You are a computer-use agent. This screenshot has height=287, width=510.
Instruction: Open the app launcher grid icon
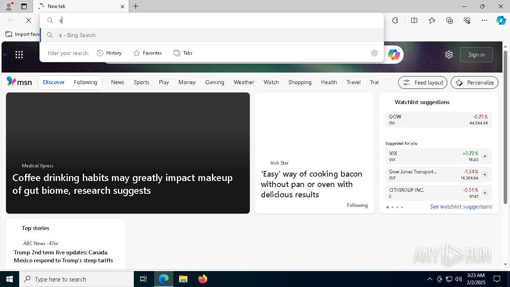point(19,55)
